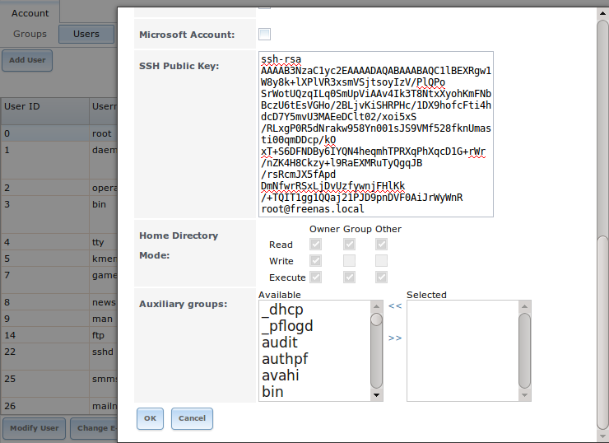This screenshot has width=609, height=443.
Task: Switch to the Groups tab
Action: click(x=30, y=35)
